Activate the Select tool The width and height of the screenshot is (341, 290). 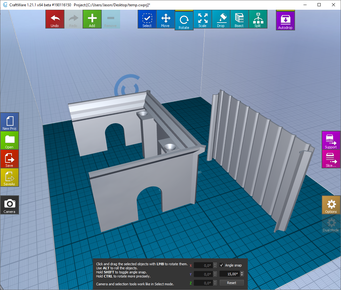tap(147, 19)
